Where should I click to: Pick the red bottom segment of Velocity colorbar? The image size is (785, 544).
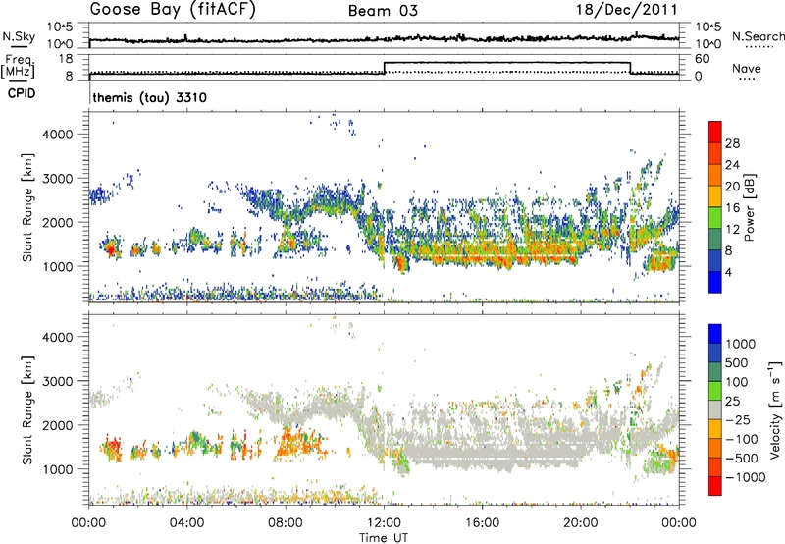(715, 486)
